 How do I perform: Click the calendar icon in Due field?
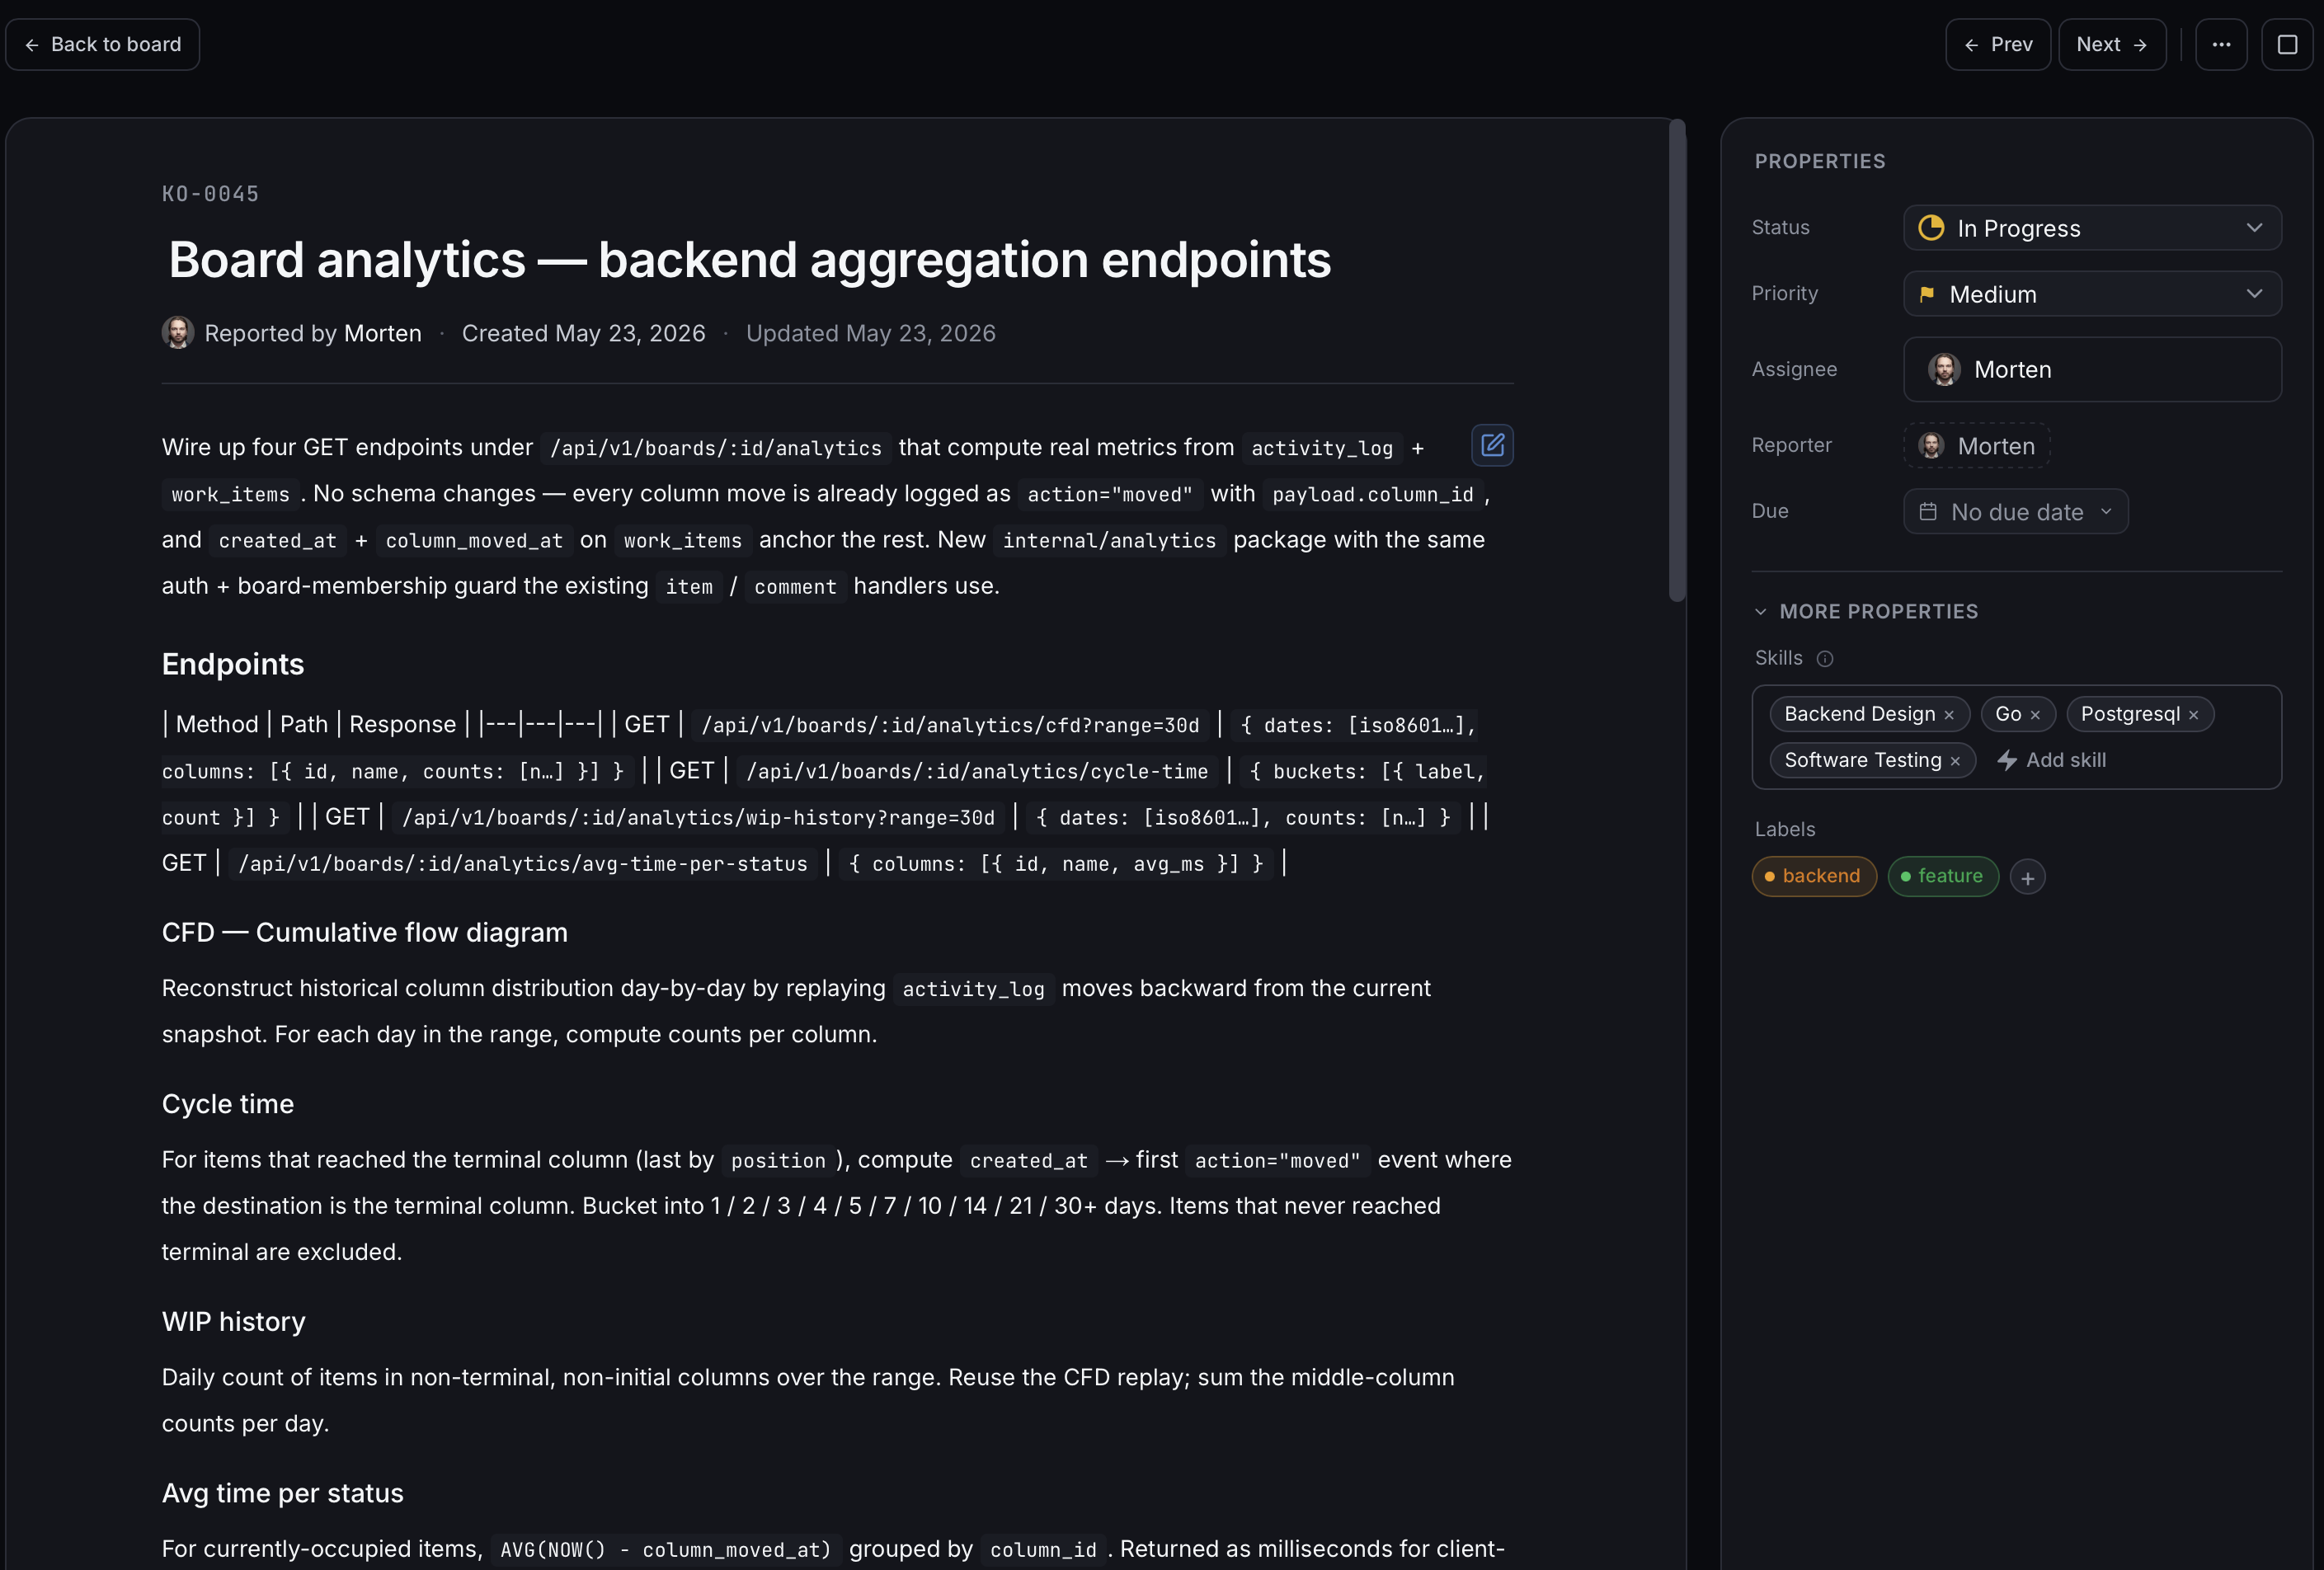point(1928,512)
